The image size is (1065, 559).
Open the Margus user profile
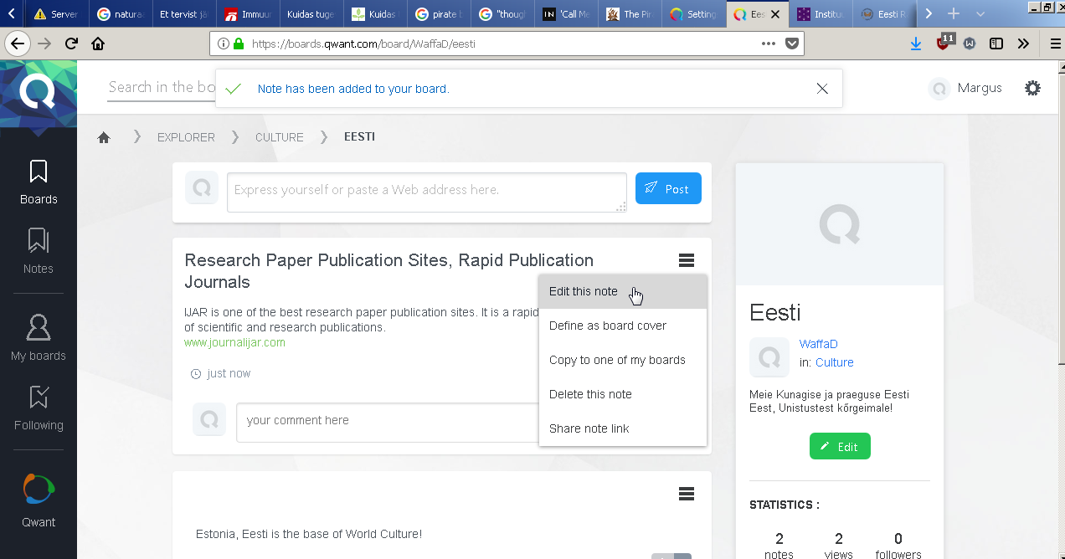pyautogui.click(x=965, y=88)
